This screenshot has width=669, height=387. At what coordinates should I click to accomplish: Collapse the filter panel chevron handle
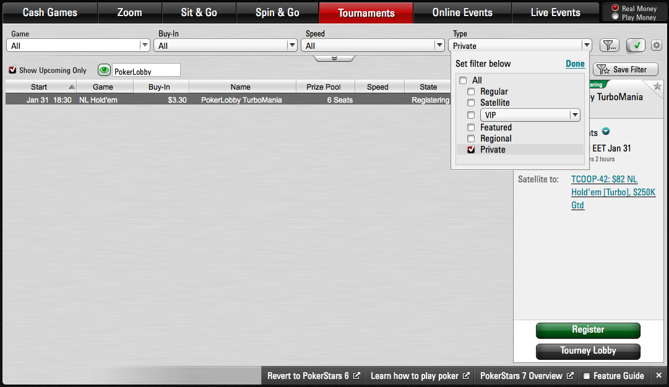pyautogui.click(x=334, y=58)
